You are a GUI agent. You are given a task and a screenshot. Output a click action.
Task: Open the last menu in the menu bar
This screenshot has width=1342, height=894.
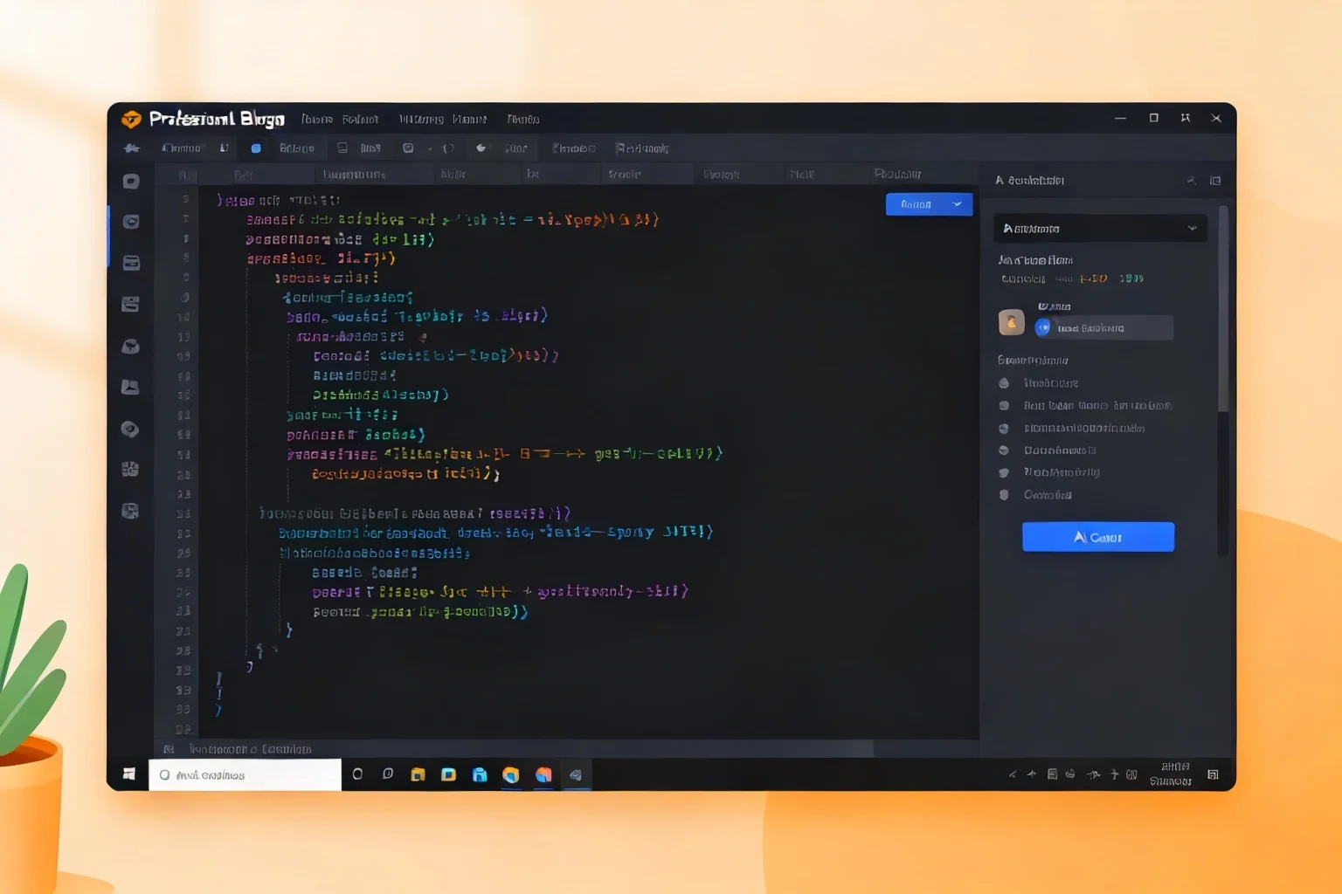[523, 120]
